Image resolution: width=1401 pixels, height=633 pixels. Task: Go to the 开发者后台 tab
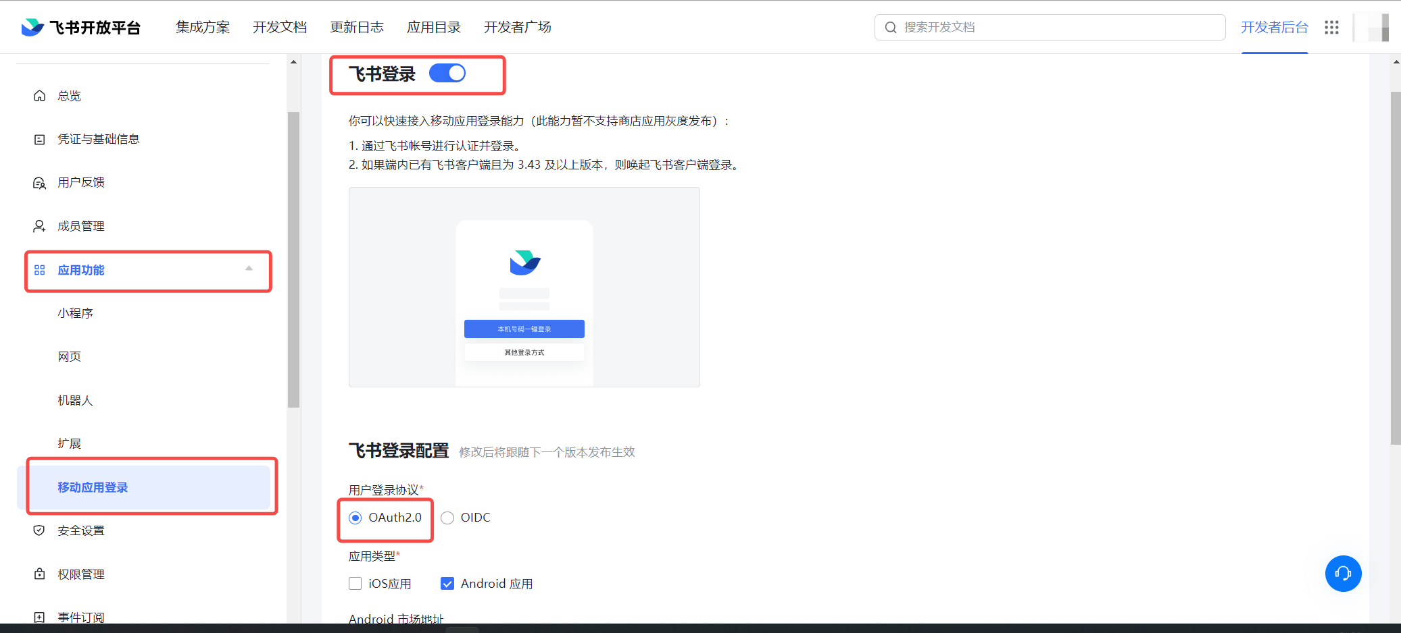pos(1274,28)
